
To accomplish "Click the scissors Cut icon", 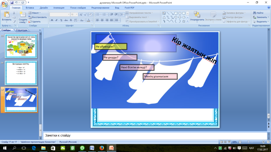I will click(x=14, y=13).
